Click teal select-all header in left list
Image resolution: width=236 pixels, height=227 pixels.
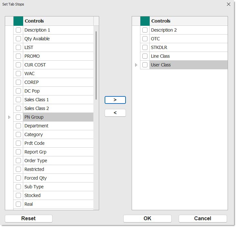point(18,21)
